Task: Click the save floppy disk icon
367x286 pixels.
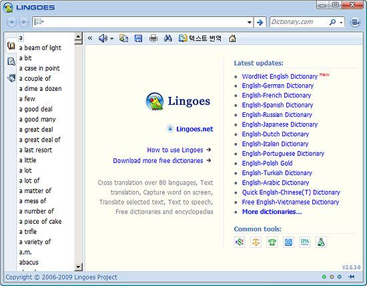Action: point(138,38)
